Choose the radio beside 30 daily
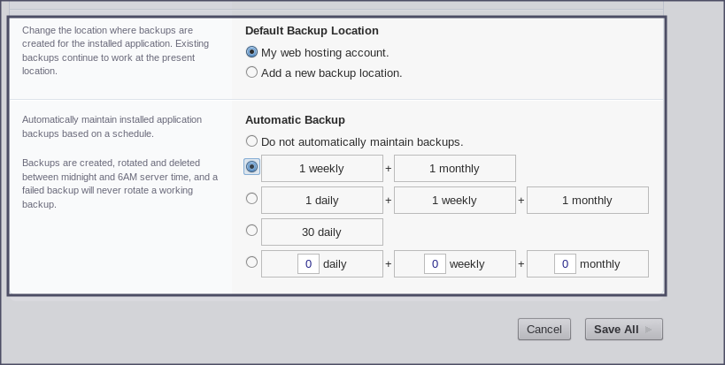Screen dimensions: 725x365 (252, 231)
